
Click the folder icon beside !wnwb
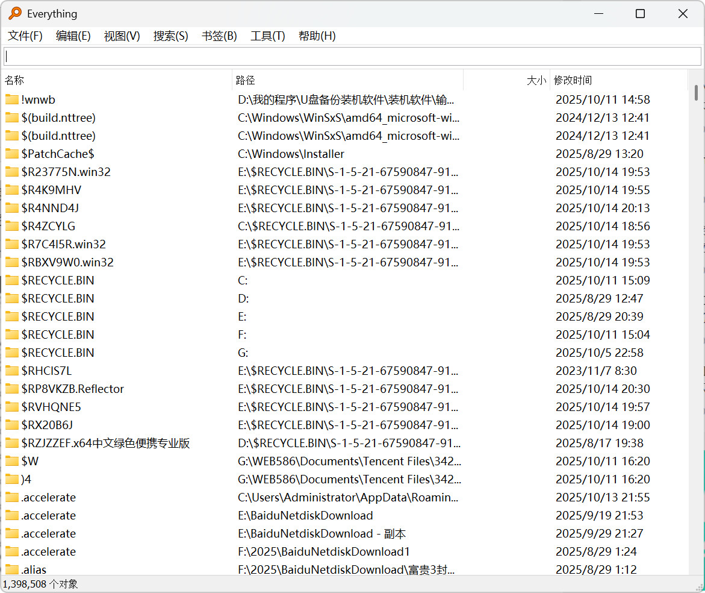coord(13,99)
